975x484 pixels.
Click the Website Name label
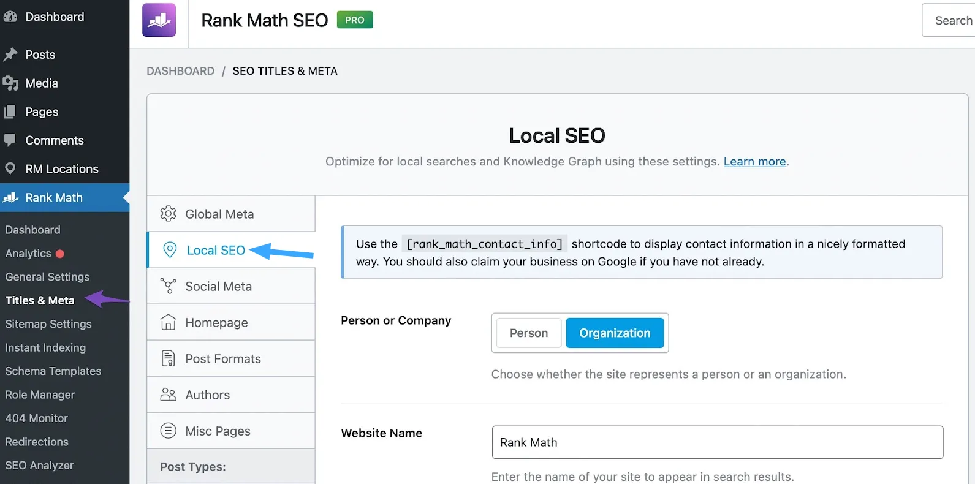pos(381,433)
